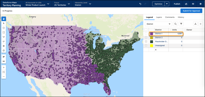Click Submit for Approval
Image resolution: width=205 pixels, height=97 pixels.
191,11
